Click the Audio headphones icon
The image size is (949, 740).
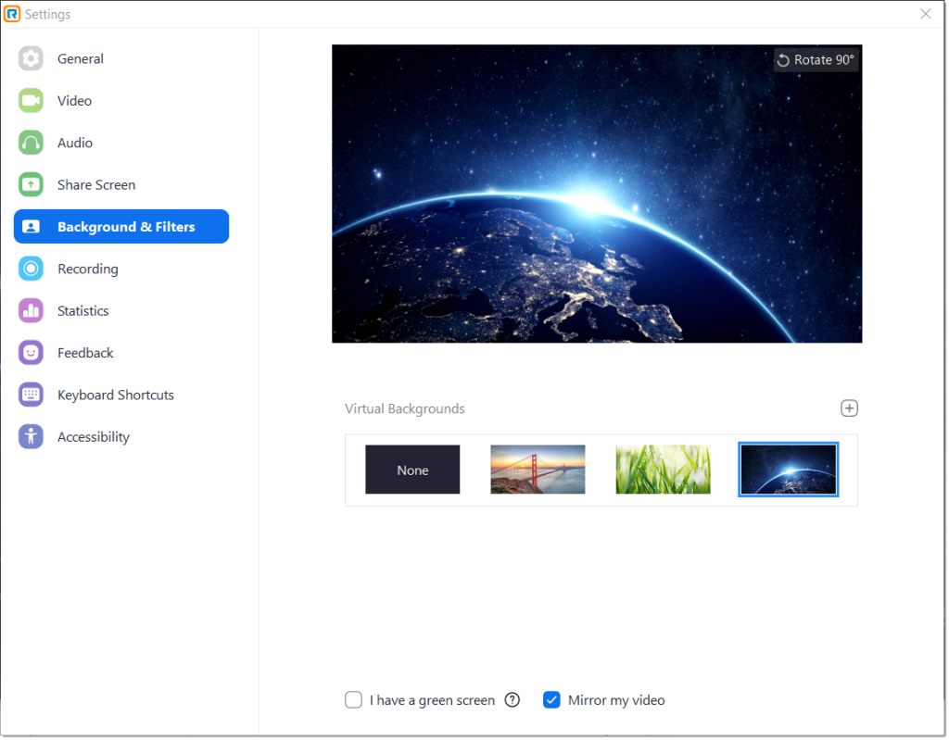point(31,143)
